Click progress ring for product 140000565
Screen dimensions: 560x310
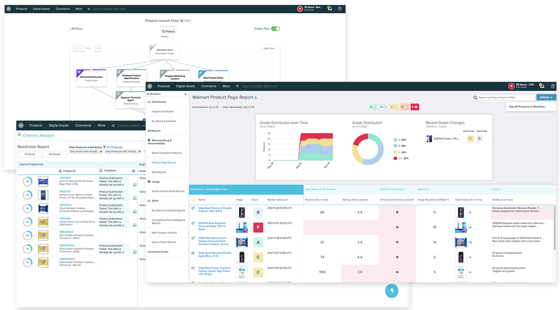28,235
